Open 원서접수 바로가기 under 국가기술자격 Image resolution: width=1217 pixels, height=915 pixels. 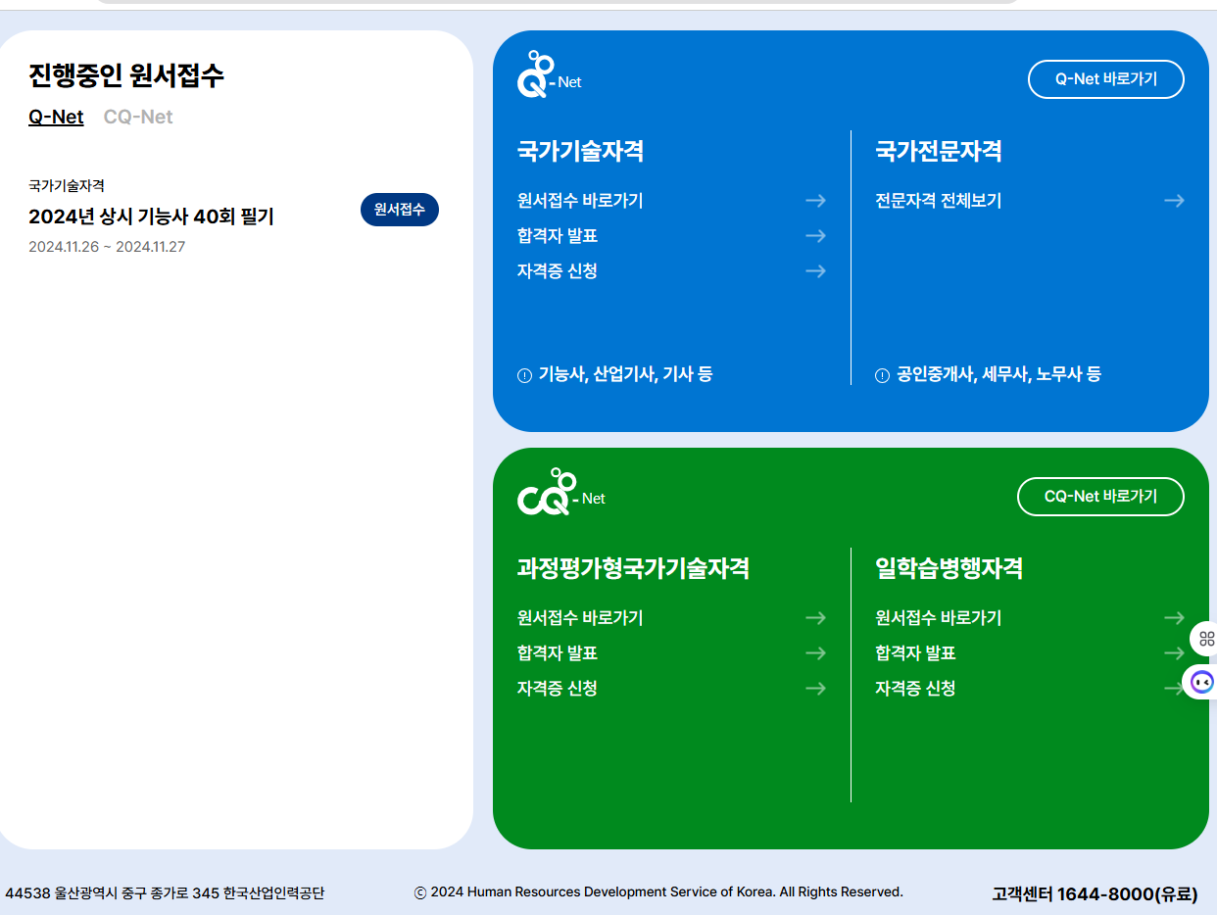pos(580,201)
